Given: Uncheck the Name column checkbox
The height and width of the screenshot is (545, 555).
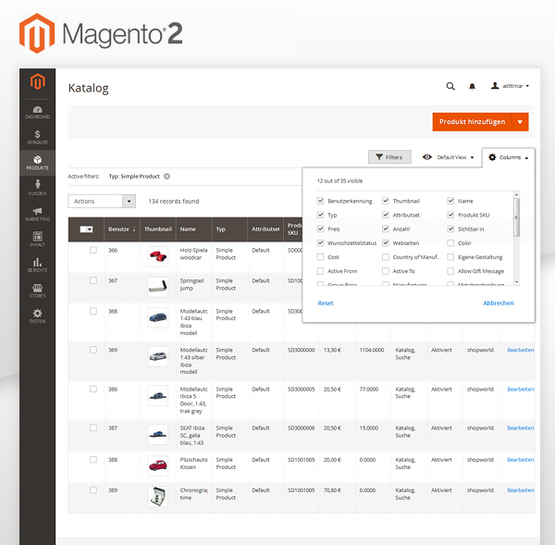Looking at the screenshot, I should (x=450, y=201).
